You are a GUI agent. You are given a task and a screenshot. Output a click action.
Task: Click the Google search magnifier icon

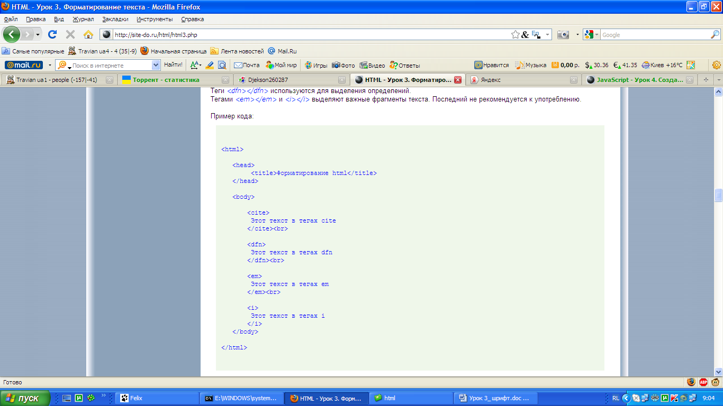[715, 34]
